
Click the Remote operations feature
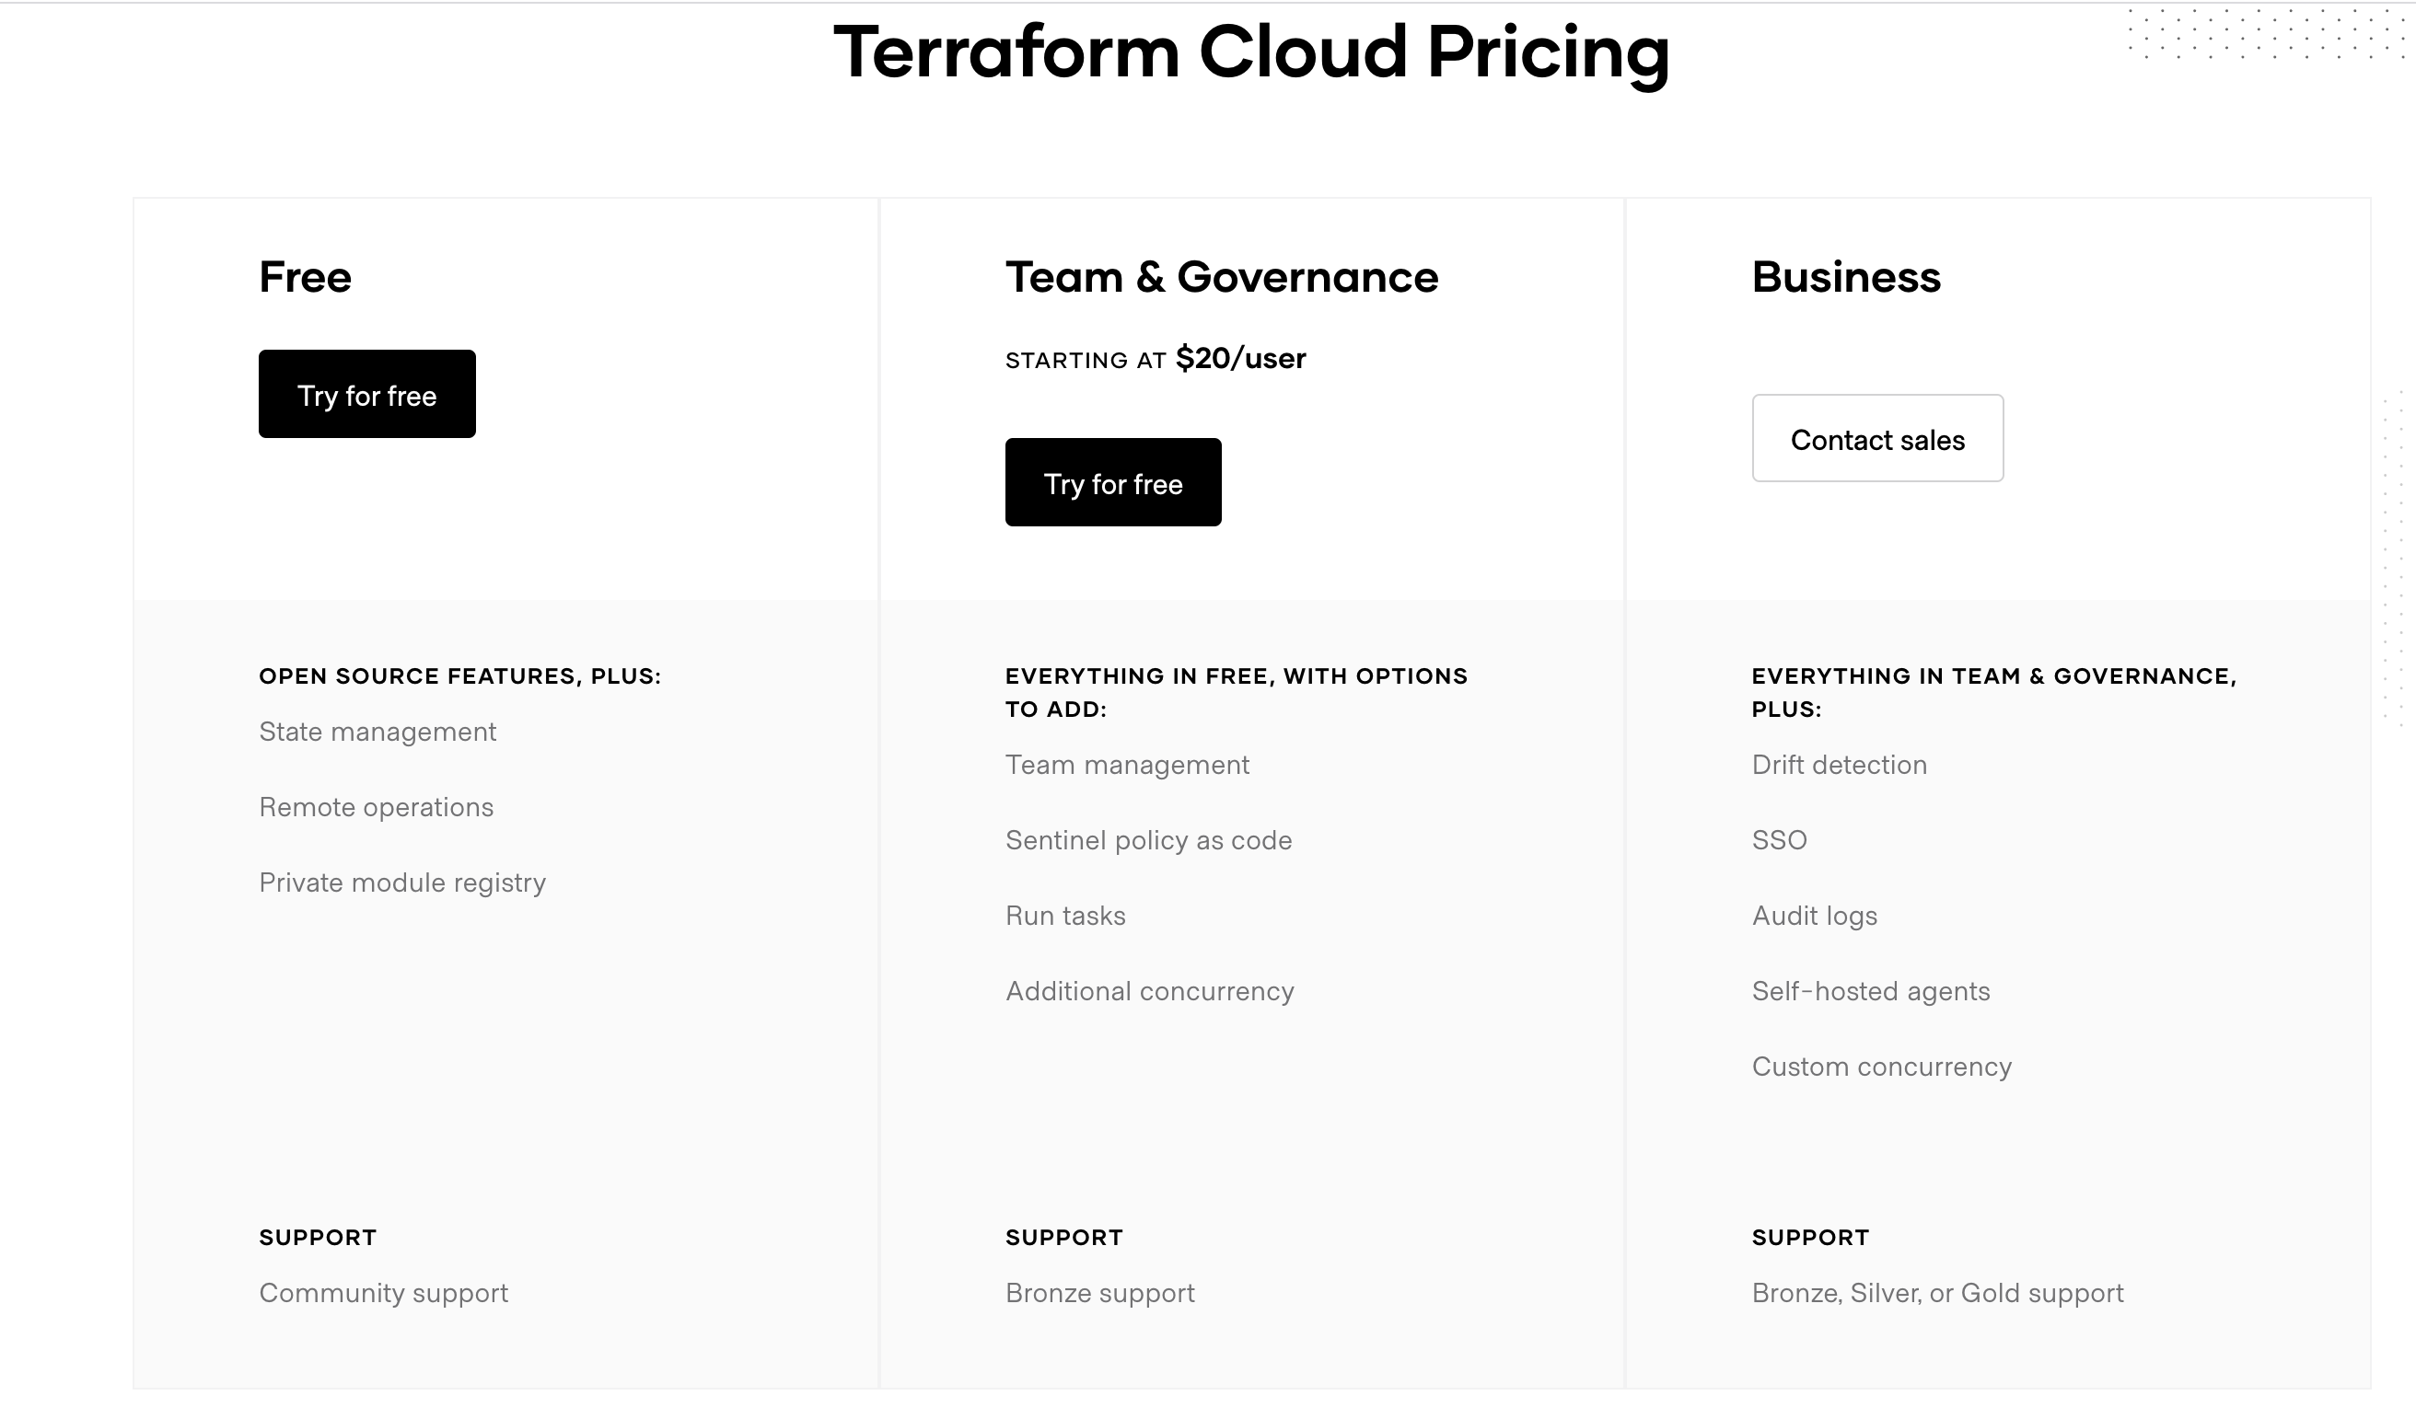point(376,807)
